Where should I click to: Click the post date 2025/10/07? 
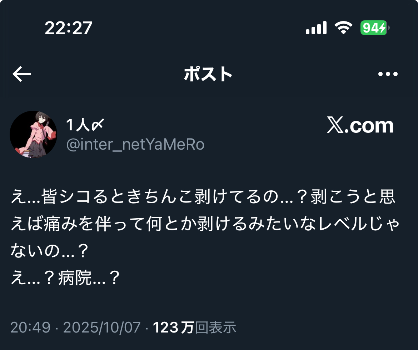101,327
